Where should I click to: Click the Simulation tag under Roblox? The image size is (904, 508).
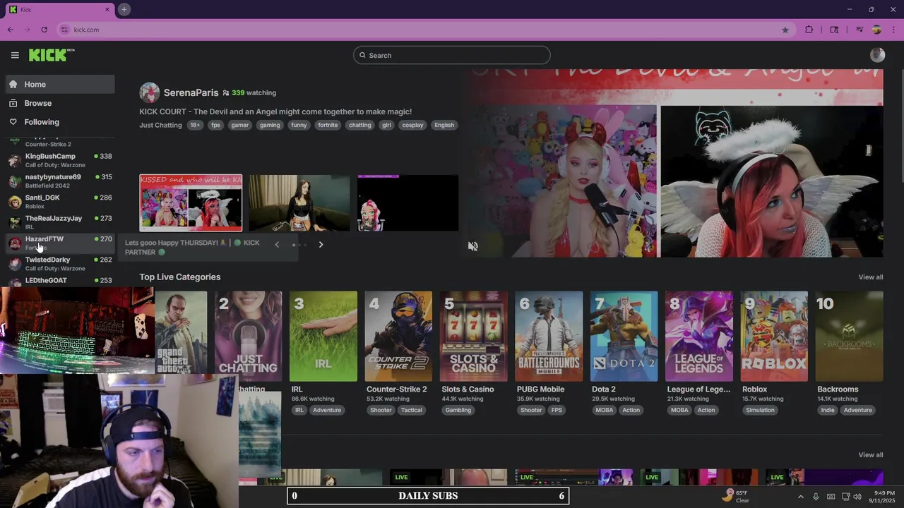pos(760,410)
